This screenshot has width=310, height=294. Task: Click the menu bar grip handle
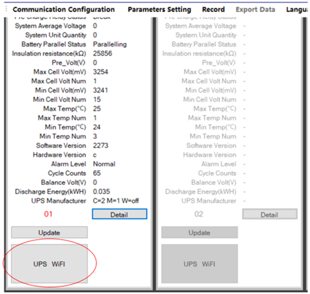6,9
